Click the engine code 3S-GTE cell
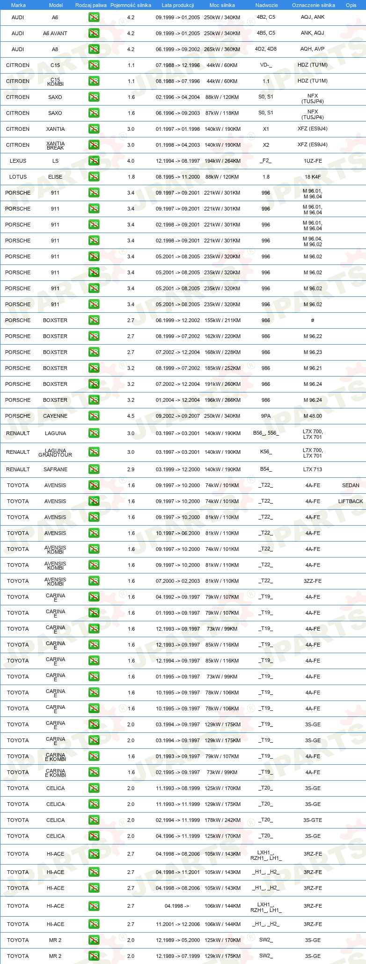Image resolution: width=366 pixels, height=964 pixels. pos(313,820)
